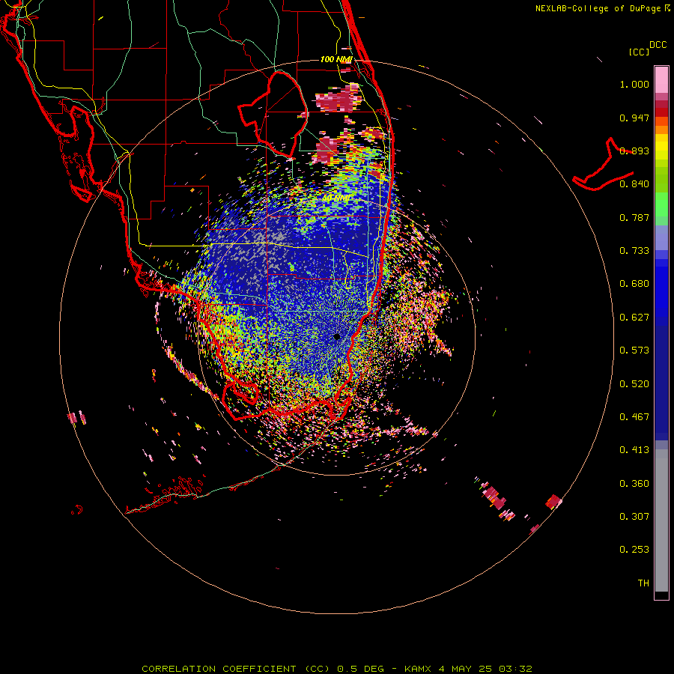This screenshot has height=674, width=674.
Task: Click the 0.893 legend value
Action: click(x=634, y=151)
